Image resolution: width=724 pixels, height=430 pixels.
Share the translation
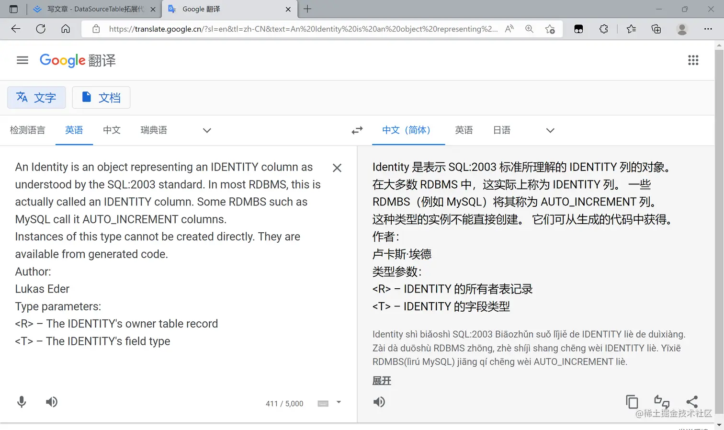pos(692,402)
